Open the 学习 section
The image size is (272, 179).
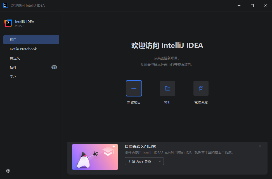[13, 77]
